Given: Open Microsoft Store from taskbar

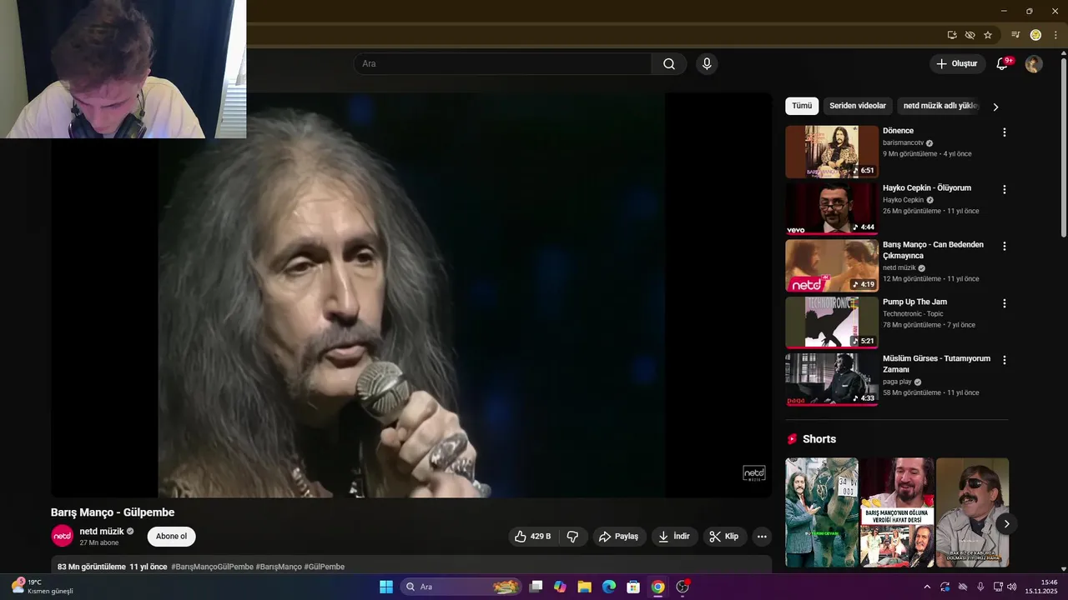Looking at the screenshot, I should click(x=633, y=587).
